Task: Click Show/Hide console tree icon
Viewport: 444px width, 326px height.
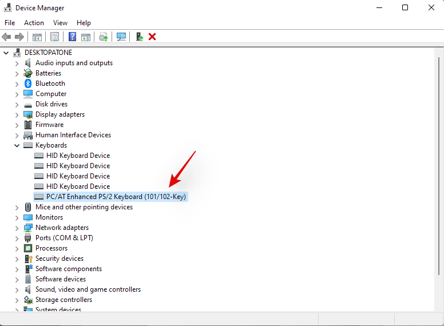Action: [x=37, y=37]
